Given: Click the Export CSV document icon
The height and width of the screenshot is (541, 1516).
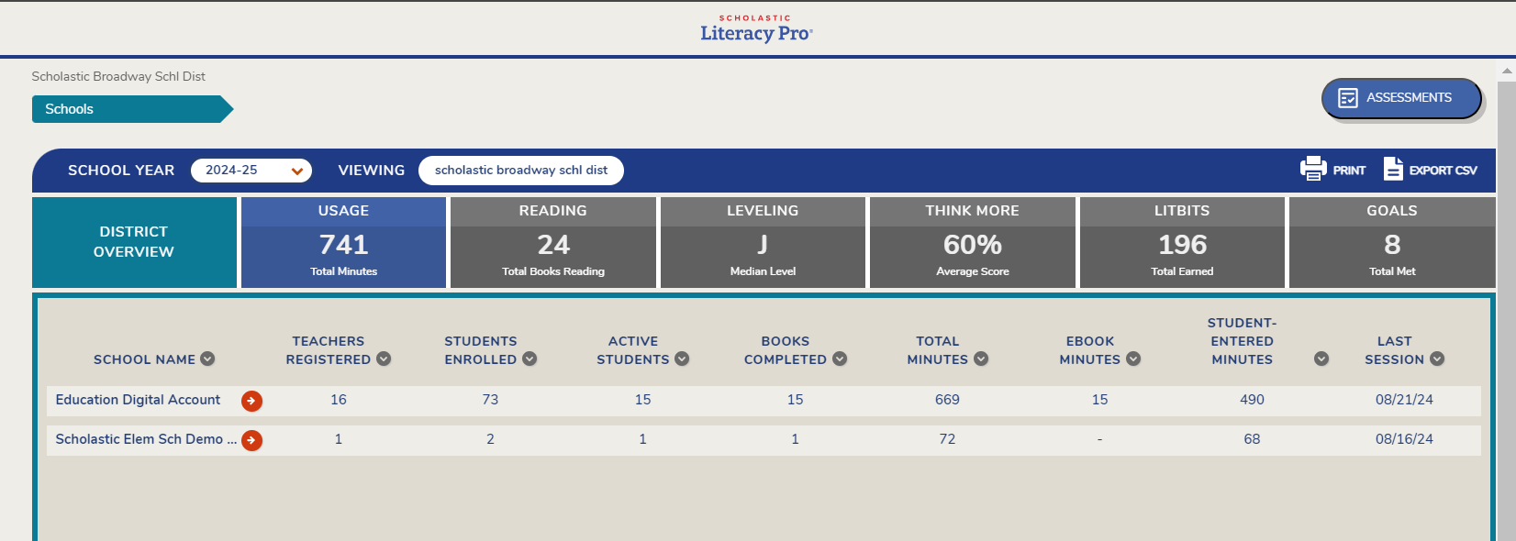Looking at the screenshot, I should pos(1393,169).
